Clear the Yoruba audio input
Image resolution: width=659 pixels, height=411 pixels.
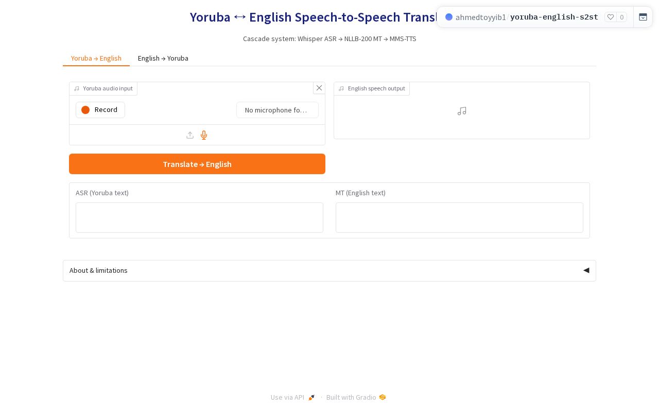[x=319, y=88]
